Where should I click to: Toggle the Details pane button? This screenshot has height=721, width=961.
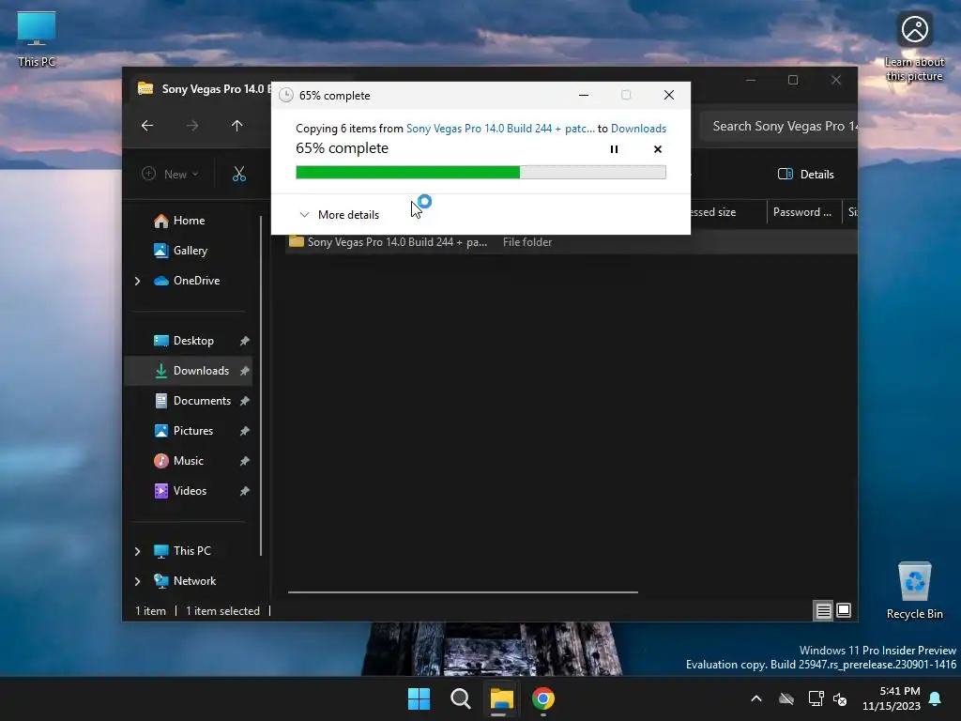pos(805,174)
